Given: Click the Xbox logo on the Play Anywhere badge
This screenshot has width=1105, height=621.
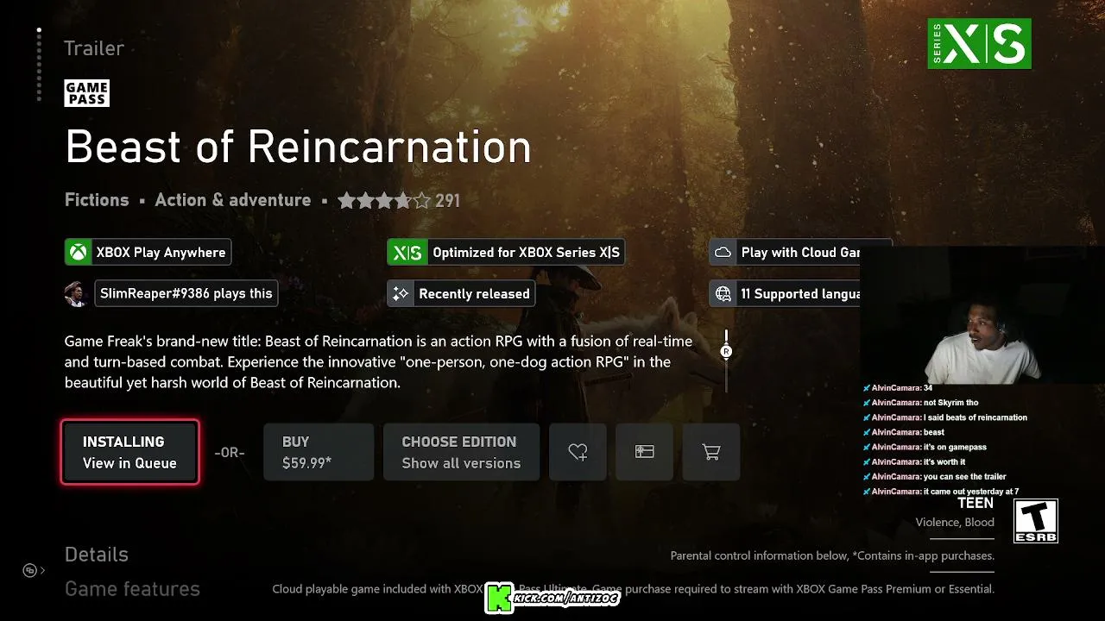Looking at the screenshot, I should coord(79,252).
